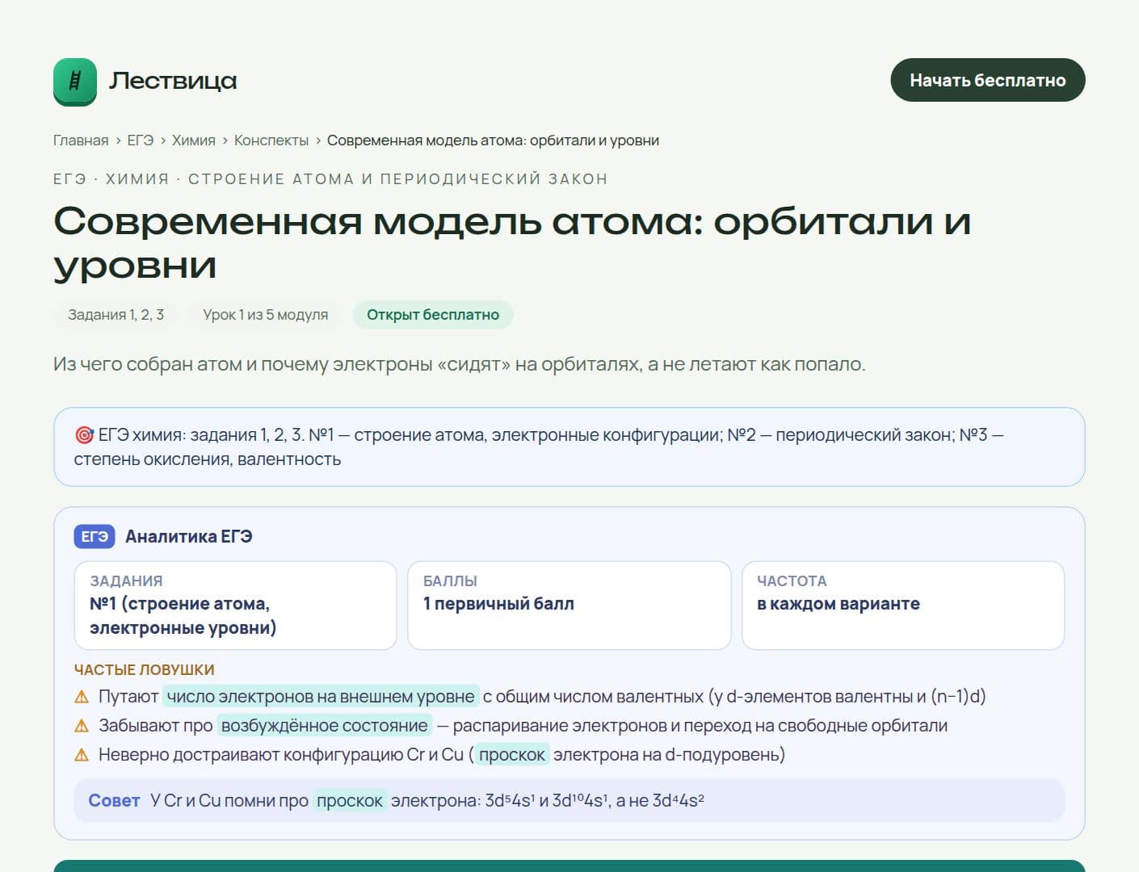Screen dimensions: 1139x872
Task: Click highlighted term возбуждённое состояние
Action: (325, 726)
